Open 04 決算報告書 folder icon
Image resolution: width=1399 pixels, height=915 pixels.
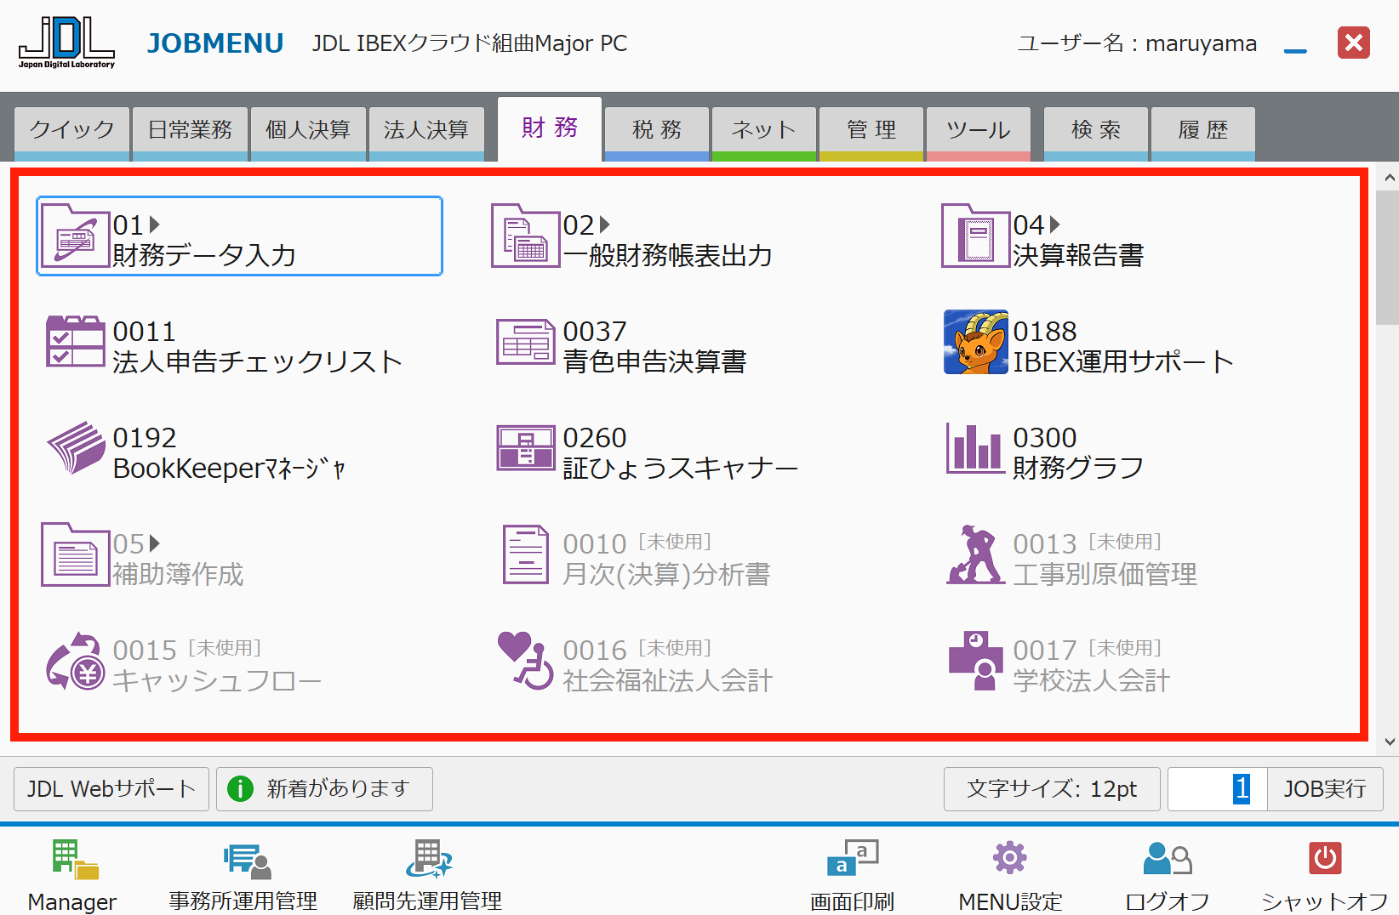coord(976,236)
